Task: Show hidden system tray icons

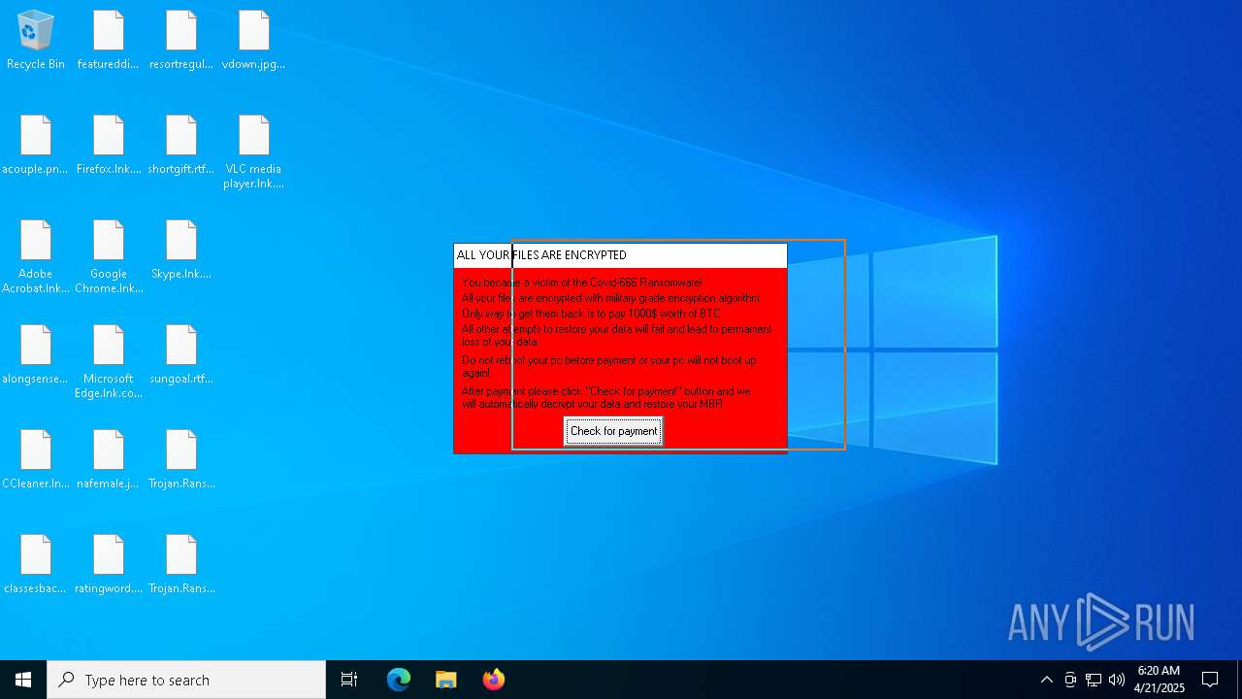Action: (x=1047, y=680)
